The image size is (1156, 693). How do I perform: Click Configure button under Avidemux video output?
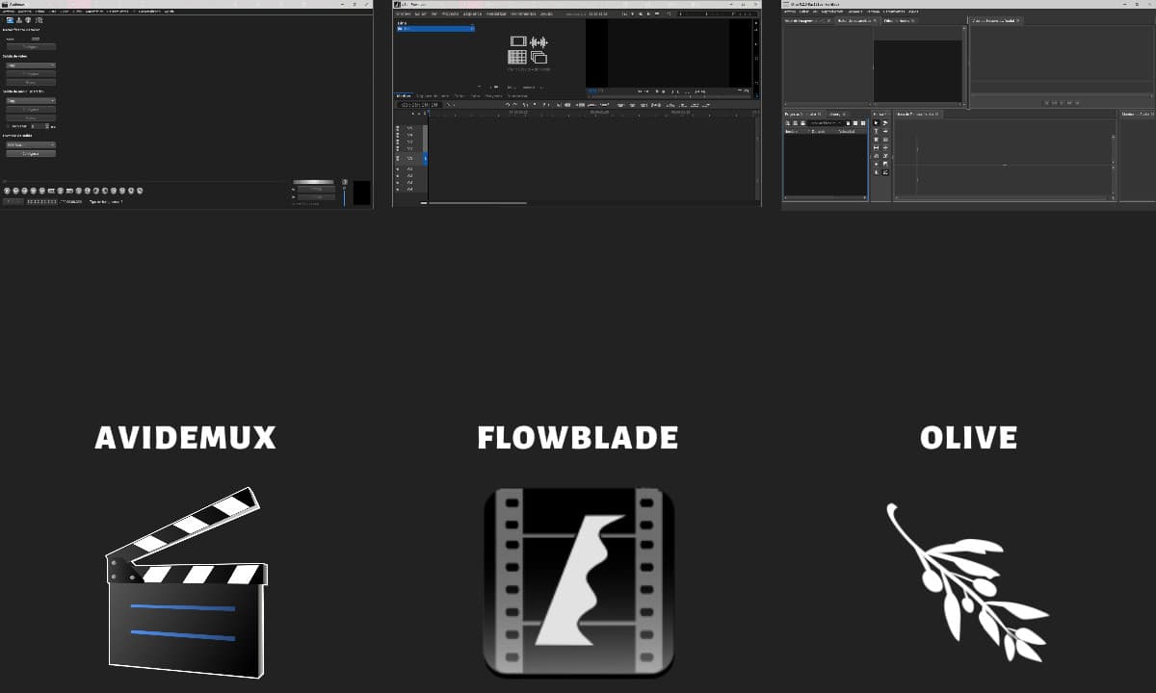tap(31, 74)
